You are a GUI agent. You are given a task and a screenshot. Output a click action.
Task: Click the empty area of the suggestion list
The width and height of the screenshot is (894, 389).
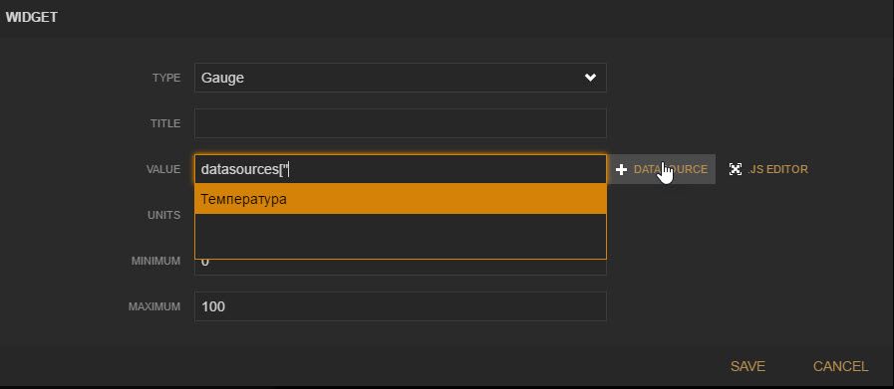point(401,236)
